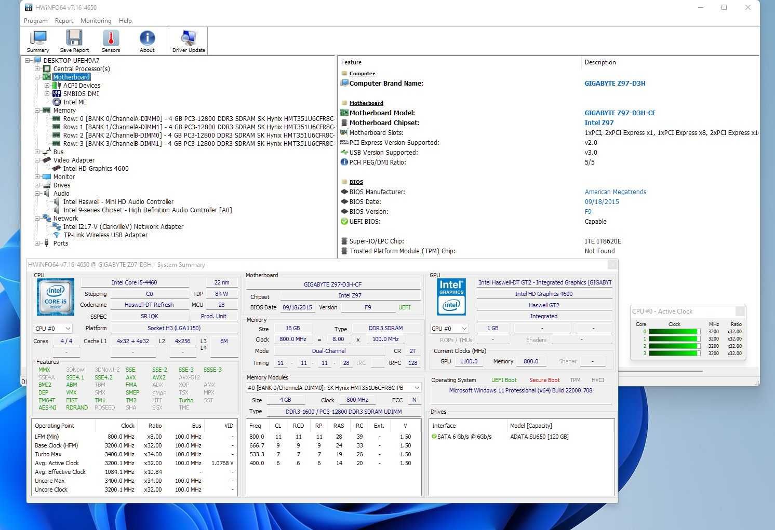
Task: Expand the Bus tree node
Action: coord(37,152)
